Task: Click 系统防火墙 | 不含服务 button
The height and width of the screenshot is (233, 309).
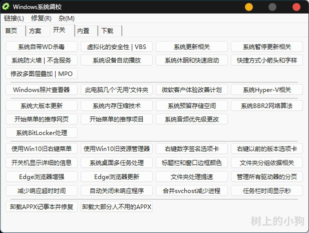Action: click(42, 60)
